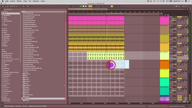Image resolution: width=192 pixels, height=108 pixels.
Task: Toggle the MIDI Arrangement Overdub plus button
Action: coord(89,6)
